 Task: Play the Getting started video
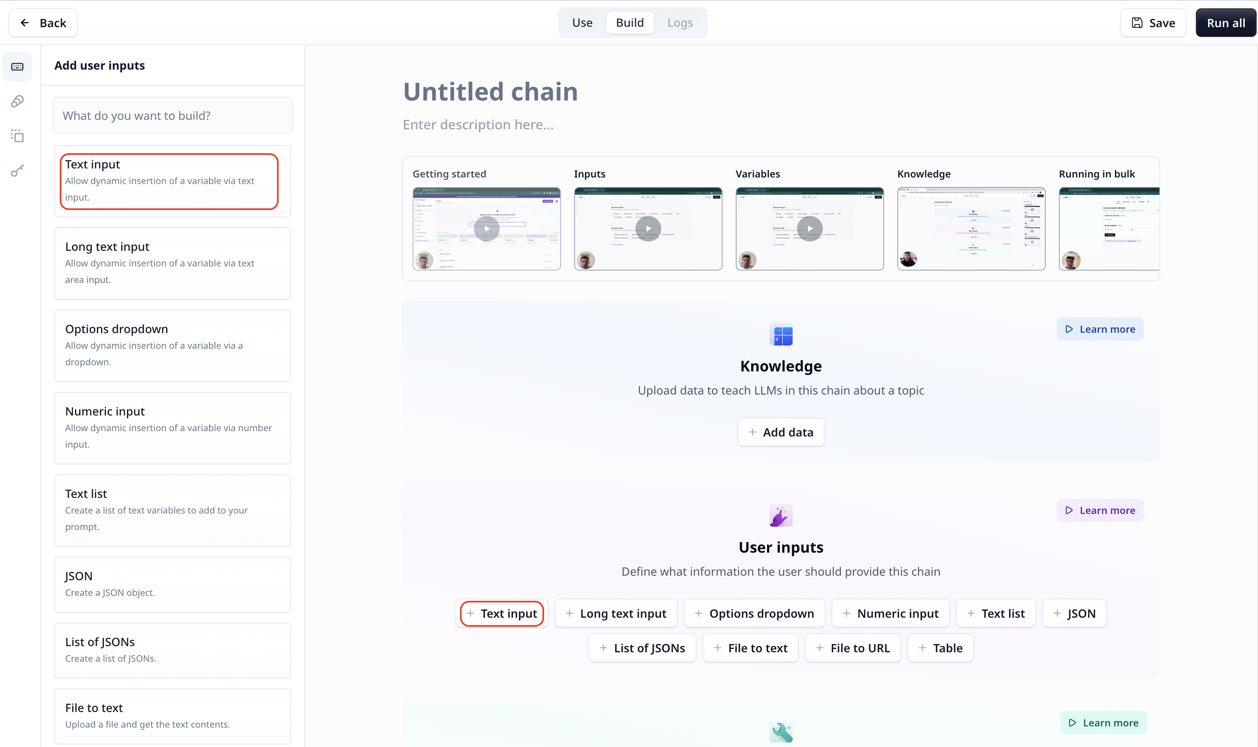(x=486, y=229)
